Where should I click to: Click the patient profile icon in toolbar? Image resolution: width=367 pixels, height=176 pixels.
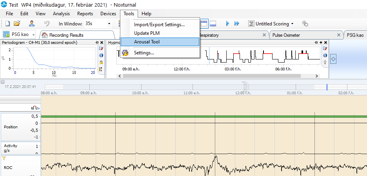coord(32,23)
